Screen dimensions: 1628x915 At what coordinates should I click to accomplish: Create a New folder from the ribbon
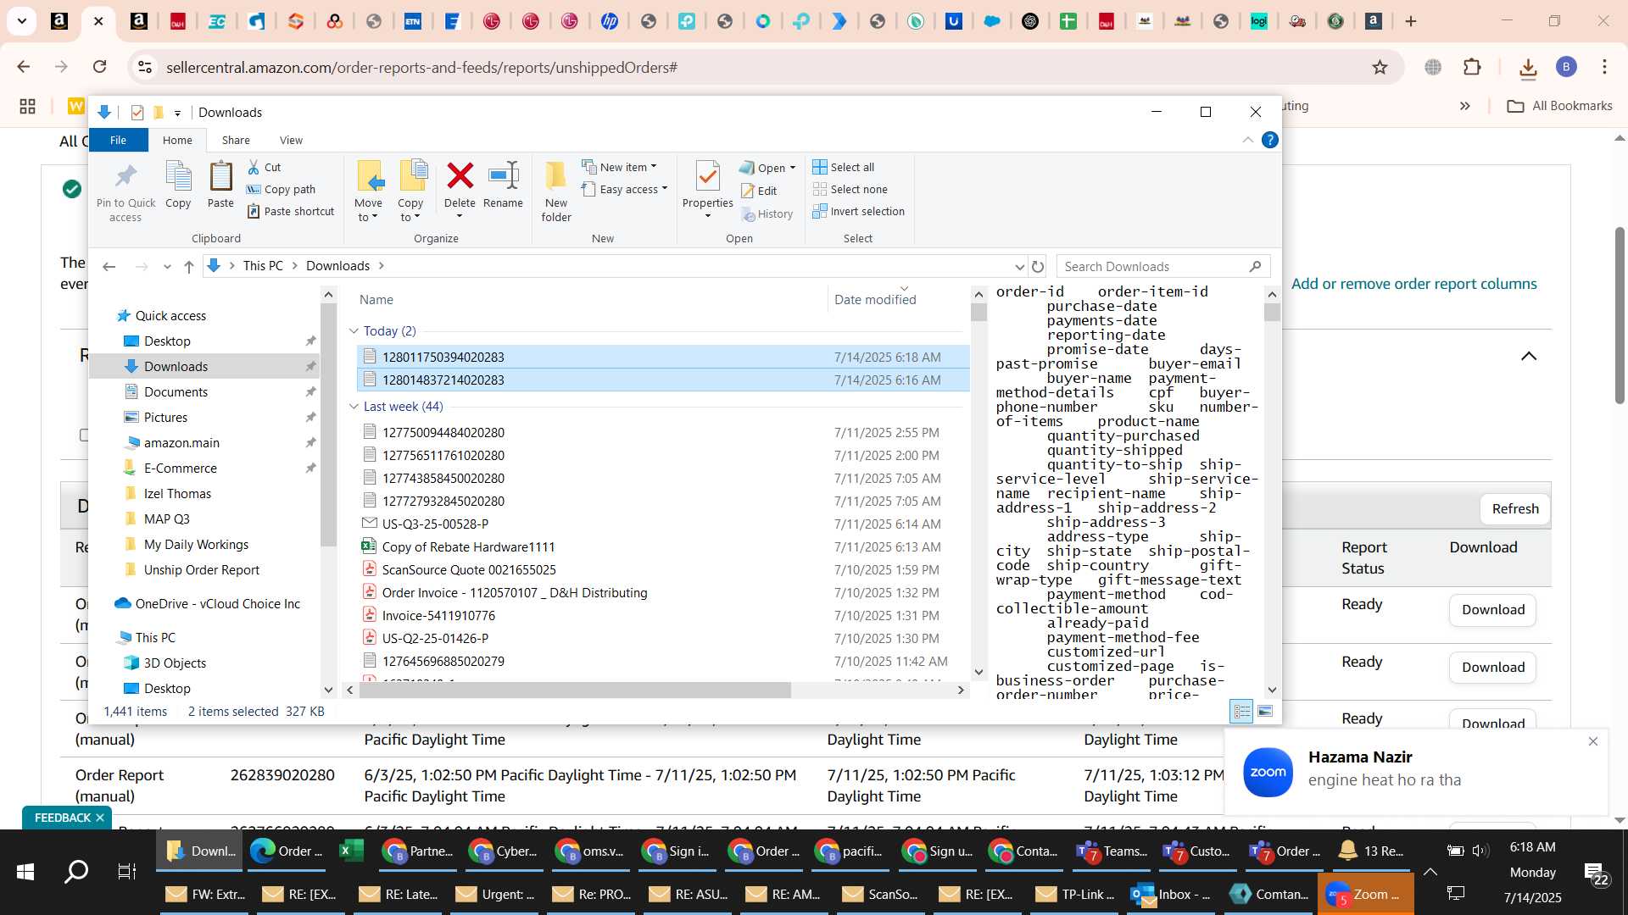coord(556,191)
